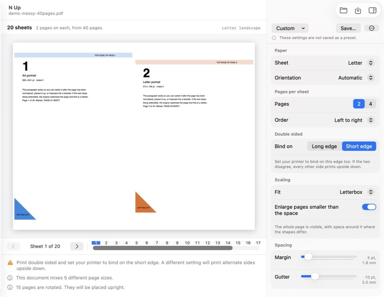The image size is (384, 297).
Task: Go to the next sheet arrow
Action: coord(76,246)
